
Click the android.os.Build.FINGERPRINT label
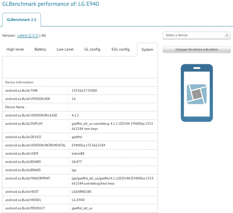pyautogui.click(x=28, y=178)
